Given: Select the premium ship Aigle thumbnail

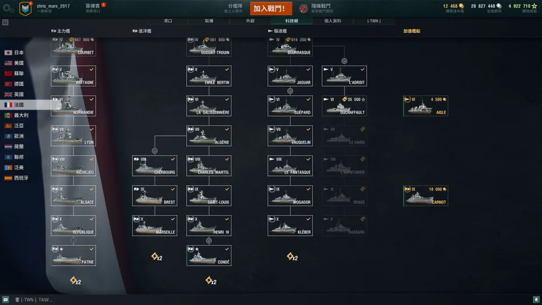Looking at the screenshot, I should point(426,106).
